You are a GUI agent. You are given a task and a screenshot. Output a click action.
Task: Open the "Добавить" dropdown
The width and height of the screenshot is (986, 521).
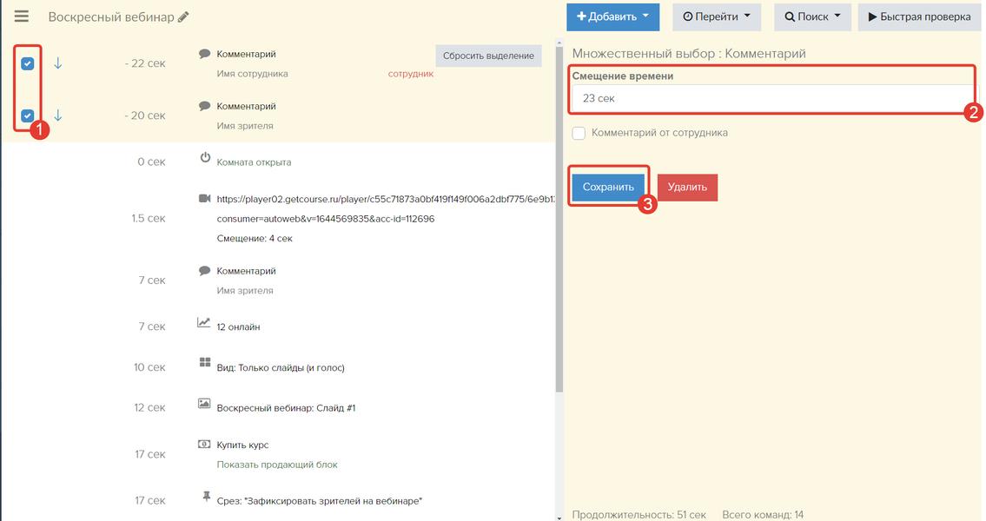(612, 16)
